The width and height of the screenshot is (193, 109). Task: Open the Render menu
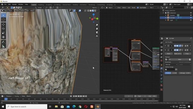14,5
